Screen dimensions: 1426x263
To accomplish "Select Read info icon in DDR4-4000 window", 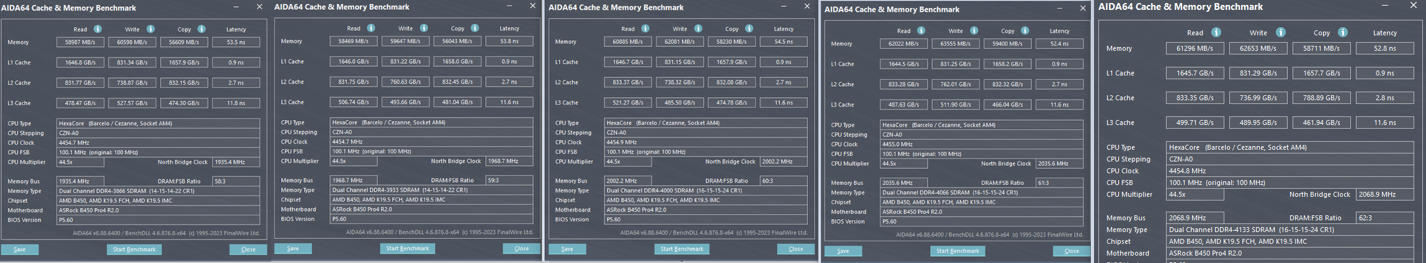I will 645,29.
